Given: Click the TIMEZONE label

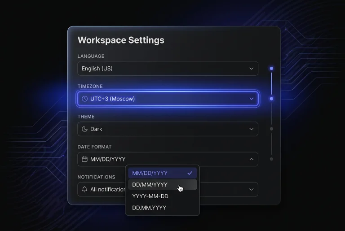Looking at the screenshot, I should click(x=90, y=86).
